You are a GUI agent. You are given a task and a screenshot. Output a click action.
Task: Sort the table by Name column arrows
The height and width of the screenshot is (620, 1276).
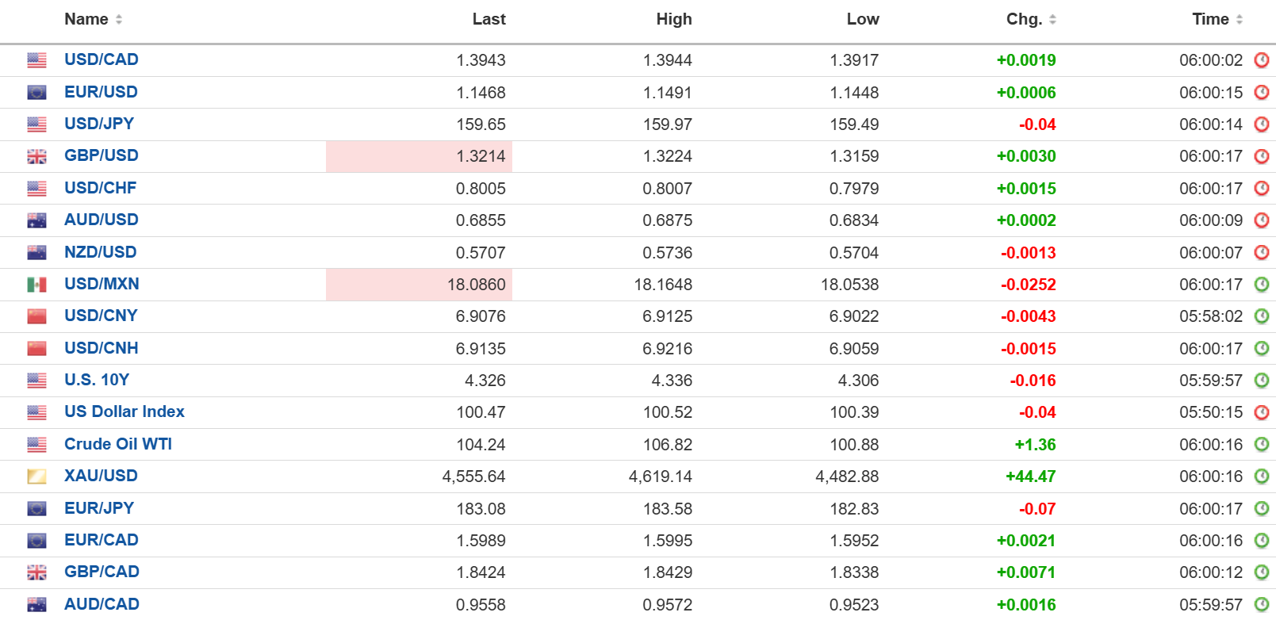tap(119, 20)
